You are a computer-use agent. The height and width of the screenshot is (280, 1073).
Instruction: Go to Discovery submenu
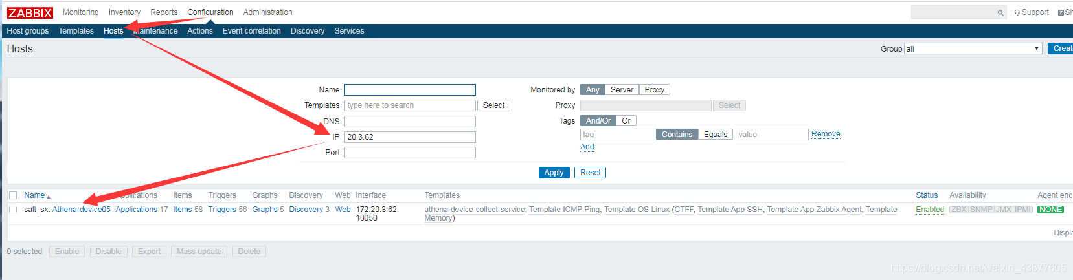point(308,31)
